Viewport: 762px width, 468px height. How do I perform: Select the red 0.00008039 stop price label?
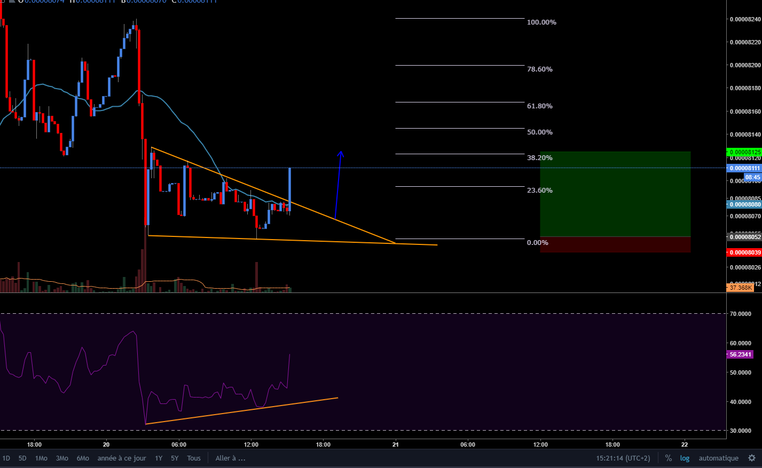coord(745,252)
